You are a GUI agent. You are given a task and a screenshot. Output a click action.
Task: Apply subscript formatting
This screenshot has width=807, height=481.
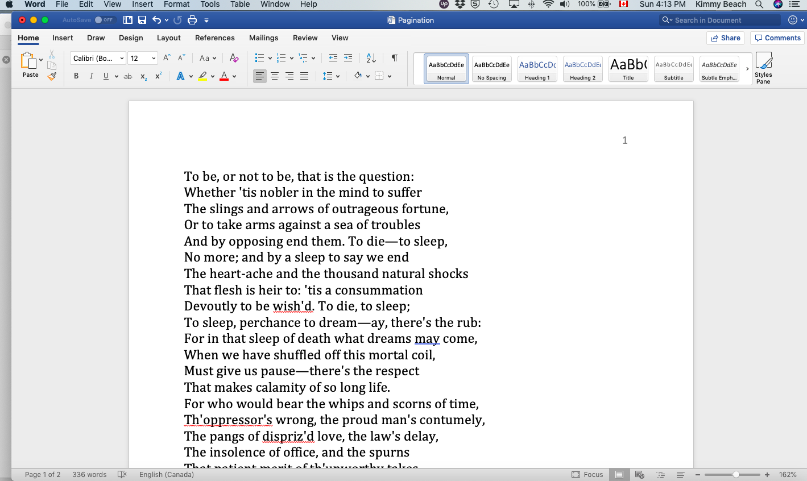point(143,76)
